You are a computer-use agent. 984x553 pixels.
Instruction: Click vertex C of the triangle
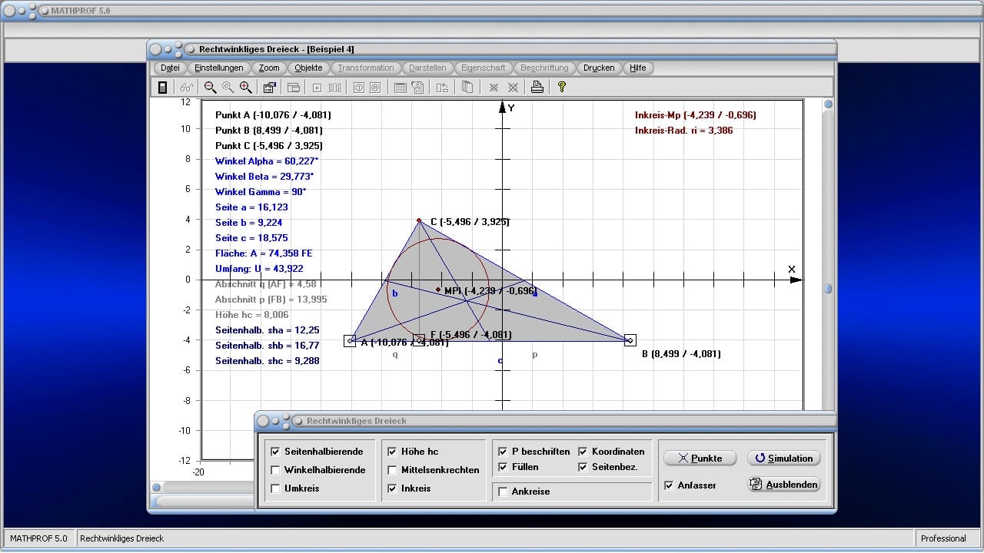[419, 220]
